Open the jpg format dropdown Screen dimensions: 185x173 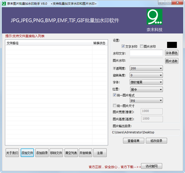(x=146, y=100)
